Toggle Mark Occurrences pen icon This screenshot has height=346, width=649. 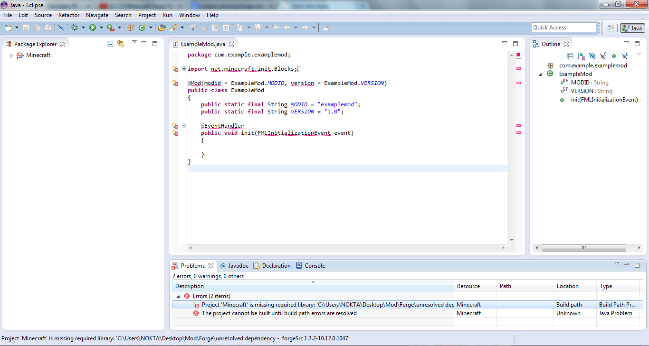[205, 28]
